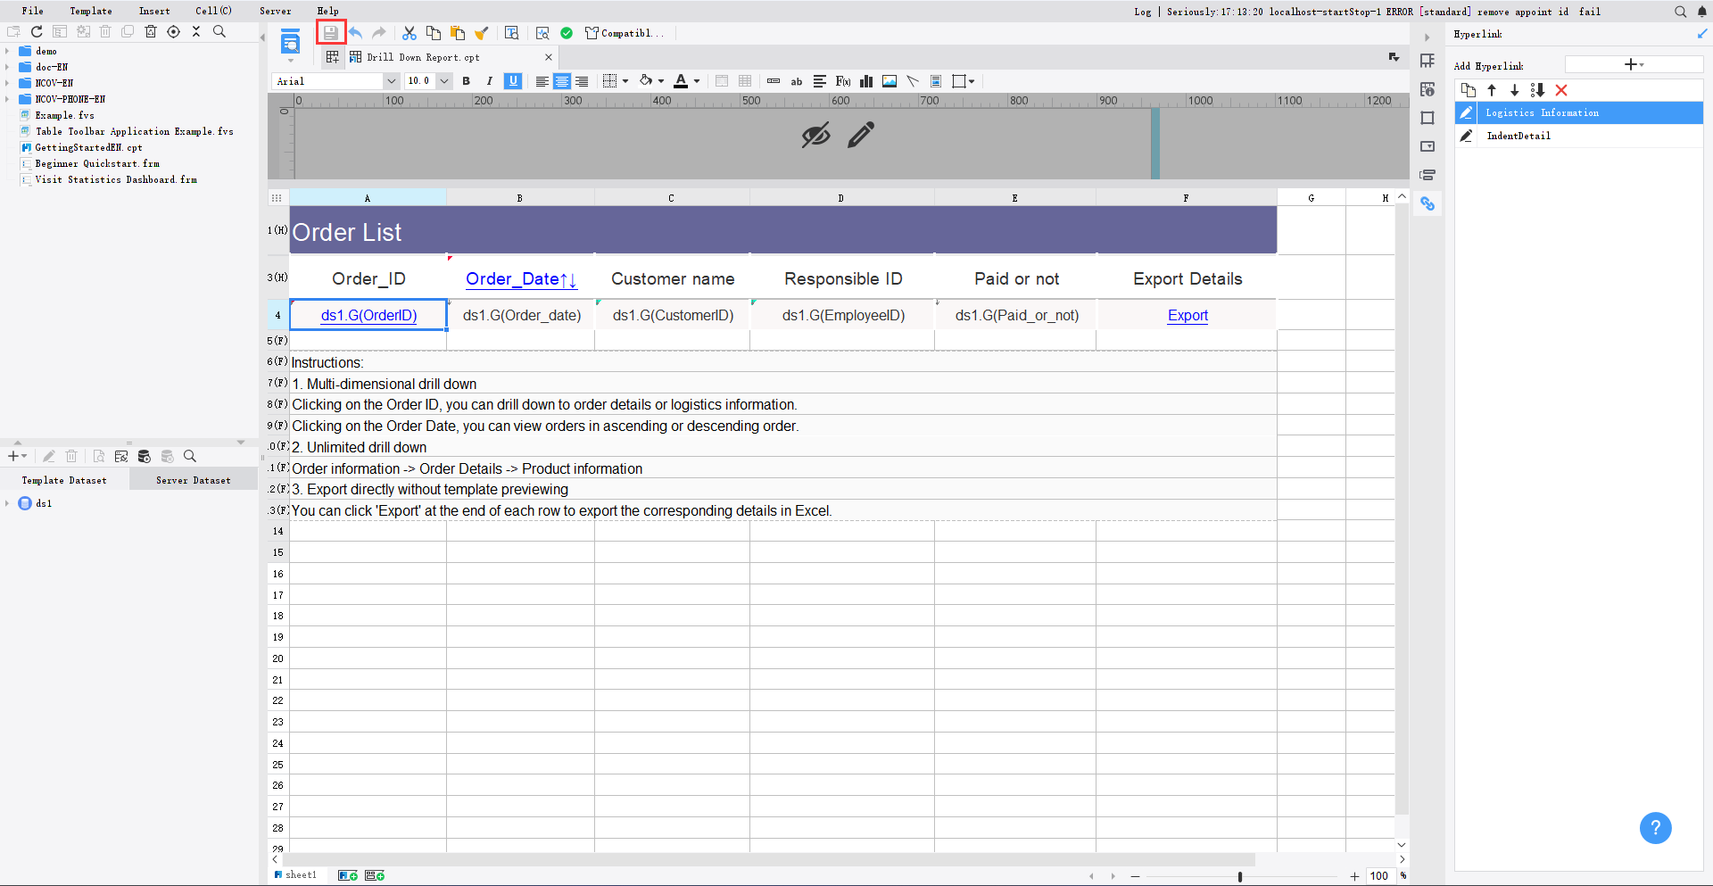Toggle Underline formatting
1713x886 pixels.
coord(513,81)
